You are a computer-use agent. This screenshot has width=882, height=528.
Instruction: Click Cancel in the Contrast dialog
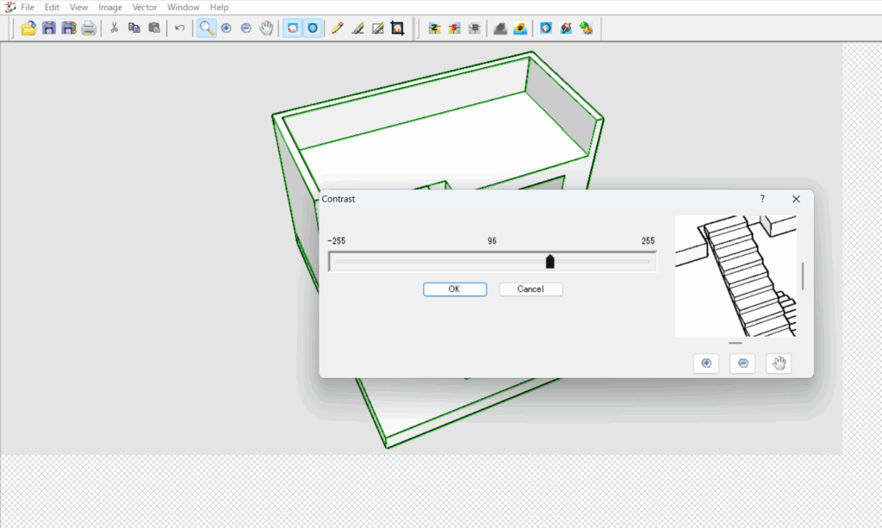(x=531, y=289)
